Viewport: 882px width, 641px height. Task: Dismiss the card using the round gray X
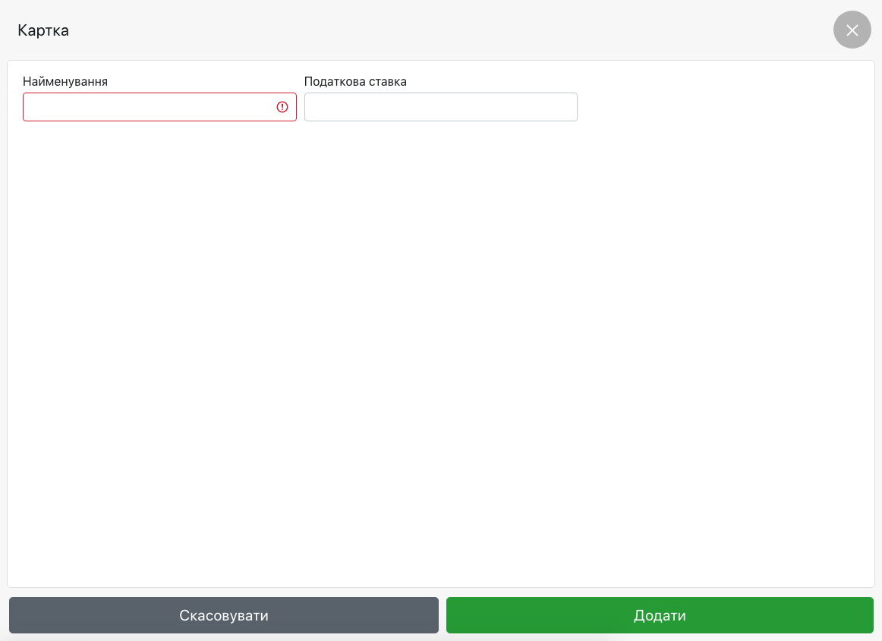[852, 30]
